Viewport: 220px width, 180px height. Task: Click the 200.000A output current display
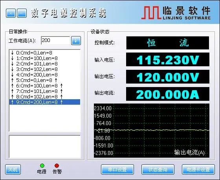pyautogui.click(x=168, y=94)
